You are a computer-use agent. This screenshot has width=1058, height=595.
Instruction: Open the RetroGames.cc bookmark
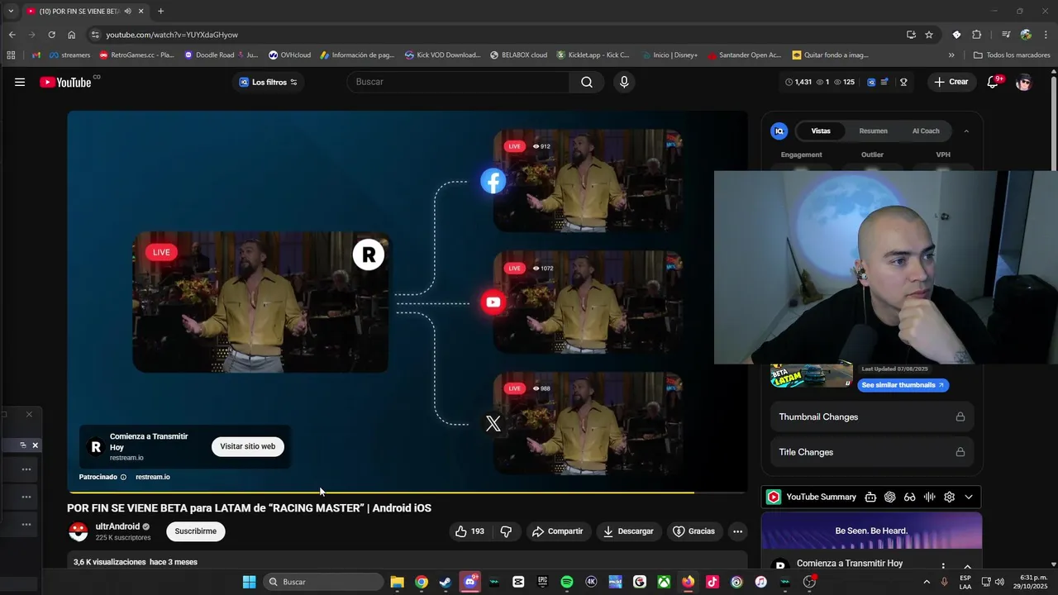(x=136, y=55)
